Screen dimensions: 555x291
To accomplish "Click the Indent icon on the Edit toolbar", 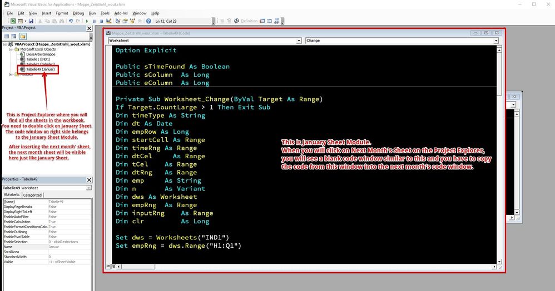I will coord(222,21).
